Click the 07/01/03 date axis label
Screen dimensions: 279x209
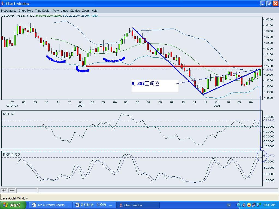point(12,106)
